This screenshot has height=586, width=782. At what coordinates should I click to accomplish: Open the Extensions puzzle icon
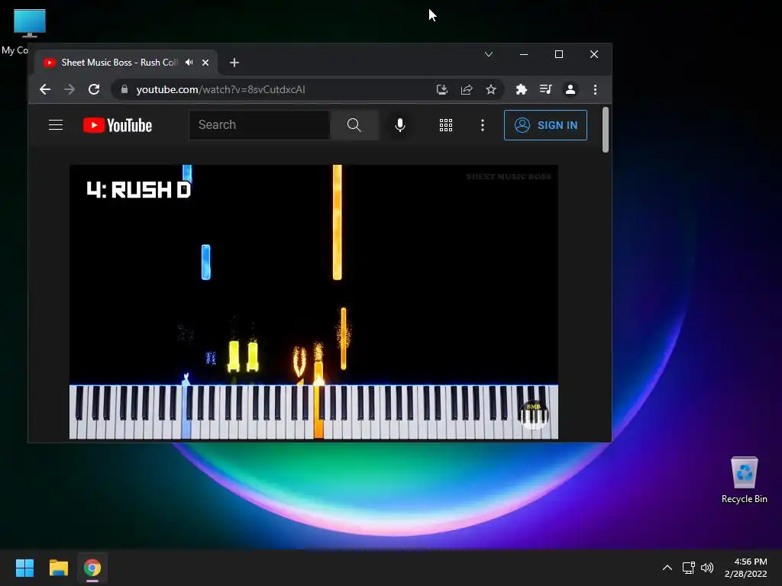(x=521, y=90)
